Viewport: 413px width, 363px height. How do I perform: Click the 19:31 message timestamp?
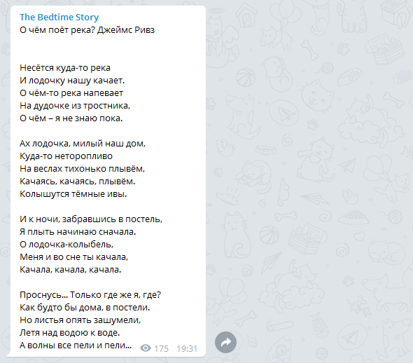[x=187, y=348]
